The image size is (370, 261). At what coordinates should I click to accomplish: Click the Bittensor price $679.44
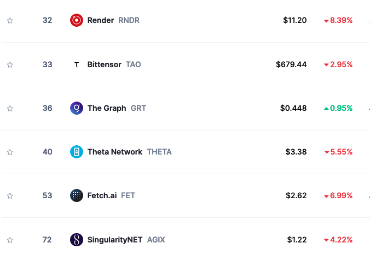point(291,64)
